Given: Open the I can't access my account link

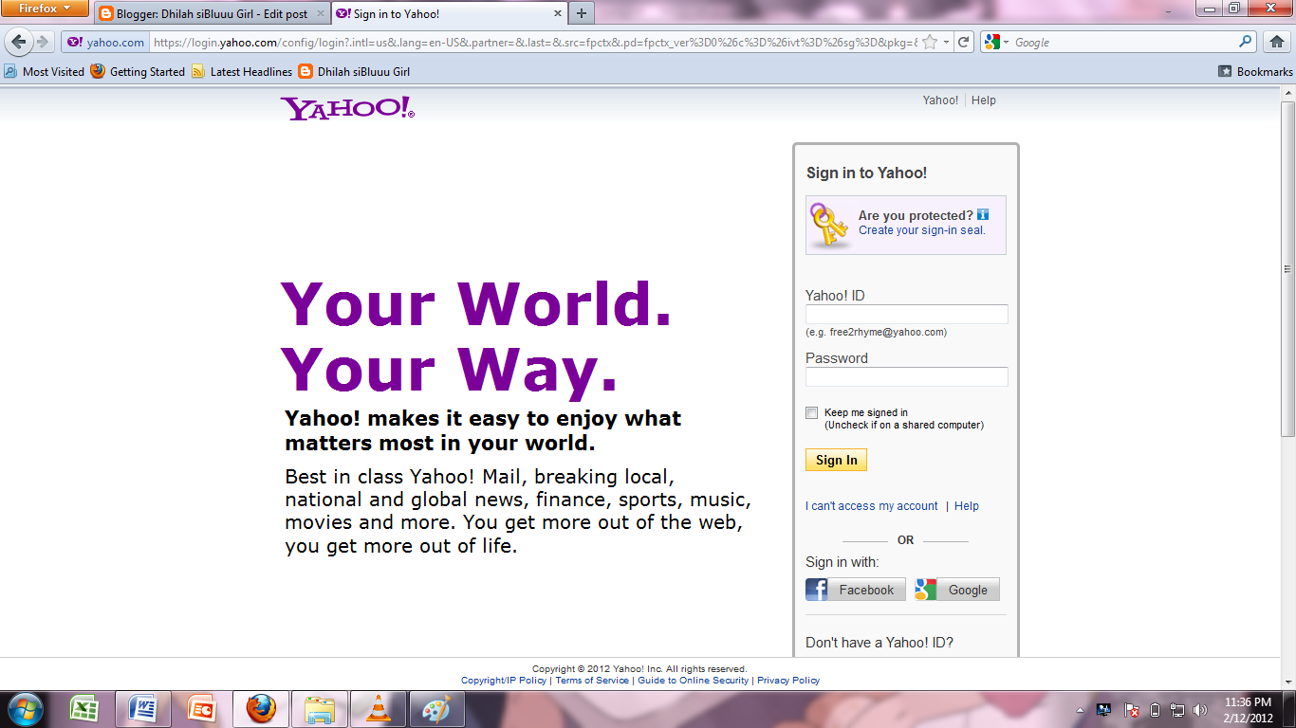Looking at the screenshot, I should point(872,506).
